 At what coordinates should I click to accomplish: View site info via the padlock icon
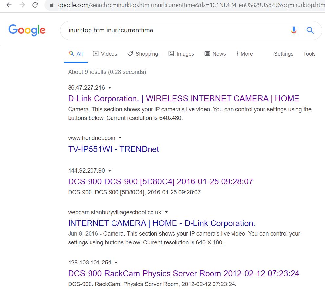coord(51,5)
